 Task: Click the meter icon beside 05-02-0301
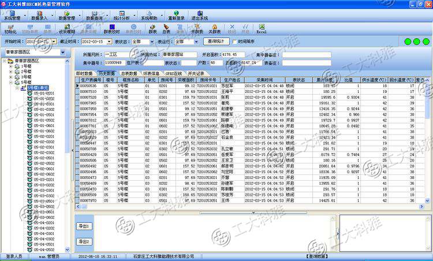pos(29,147)
